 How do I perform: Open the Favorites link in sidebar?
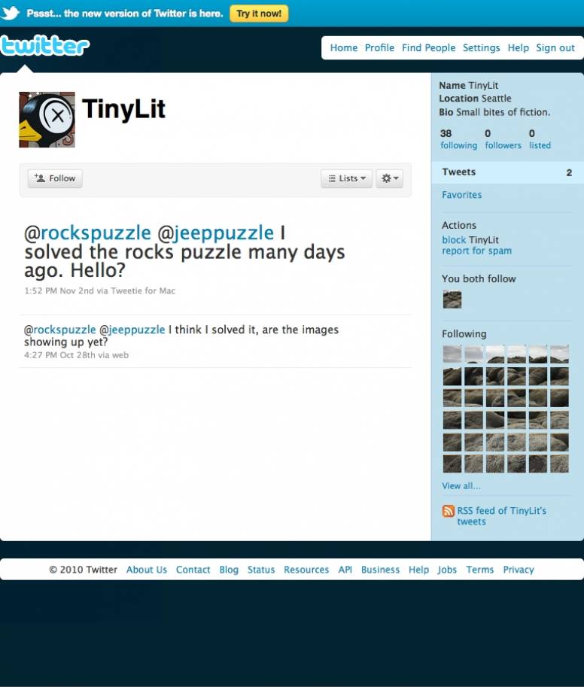(461, 195)
